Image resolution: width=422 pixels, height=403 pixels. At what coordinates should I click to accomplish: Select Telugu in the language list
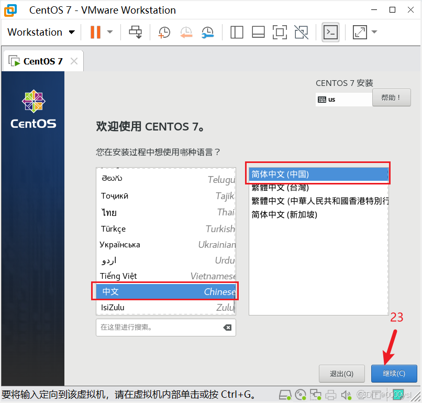pos(166,179)
